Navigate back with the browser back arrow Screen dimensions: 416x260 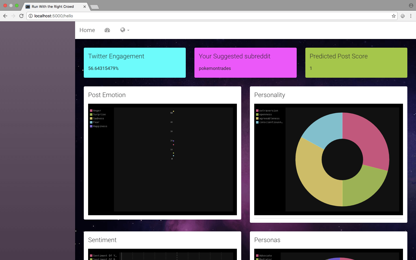[x=5, y=16]
